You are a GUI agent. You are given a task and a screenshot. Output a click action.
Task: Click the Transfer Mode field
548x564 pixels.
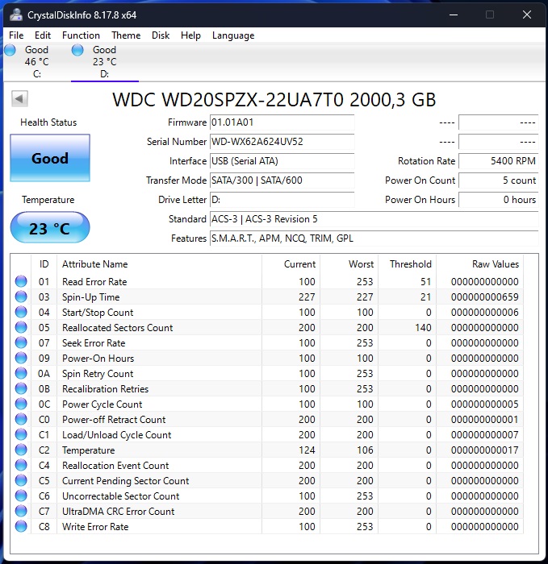pos(282,180)
